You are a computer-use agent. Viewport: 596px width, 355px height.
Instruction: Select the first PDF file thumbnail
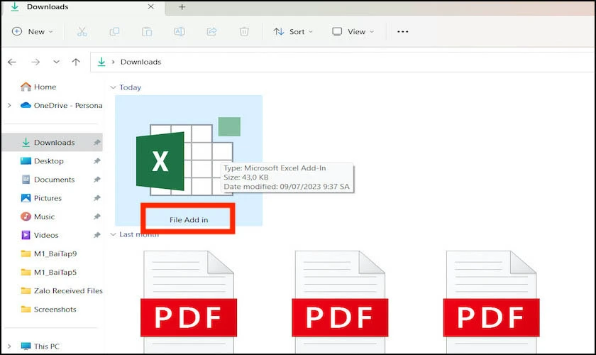189,302
